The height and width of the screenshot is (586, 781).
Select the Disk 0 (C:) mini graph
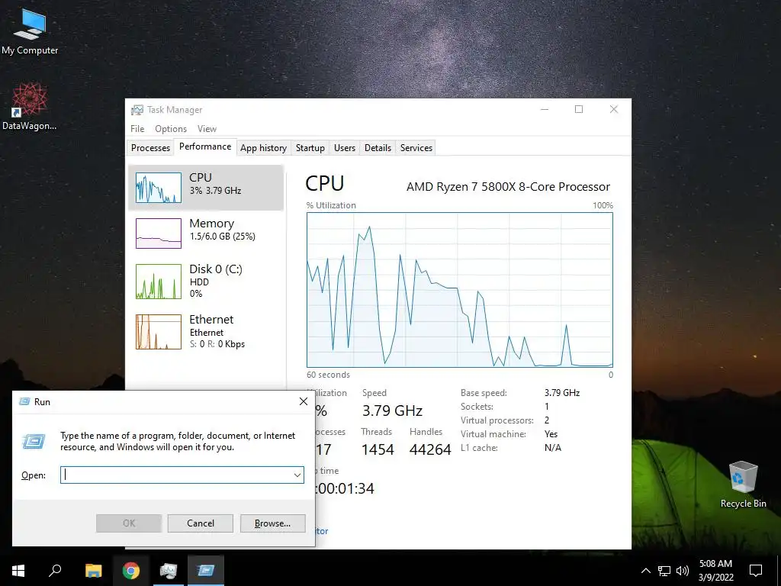point(159,282)
